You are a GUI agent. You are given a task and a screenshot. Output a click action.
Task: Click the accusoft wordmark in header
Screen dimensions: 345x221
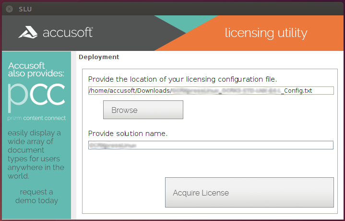click(x=67, y=33)
